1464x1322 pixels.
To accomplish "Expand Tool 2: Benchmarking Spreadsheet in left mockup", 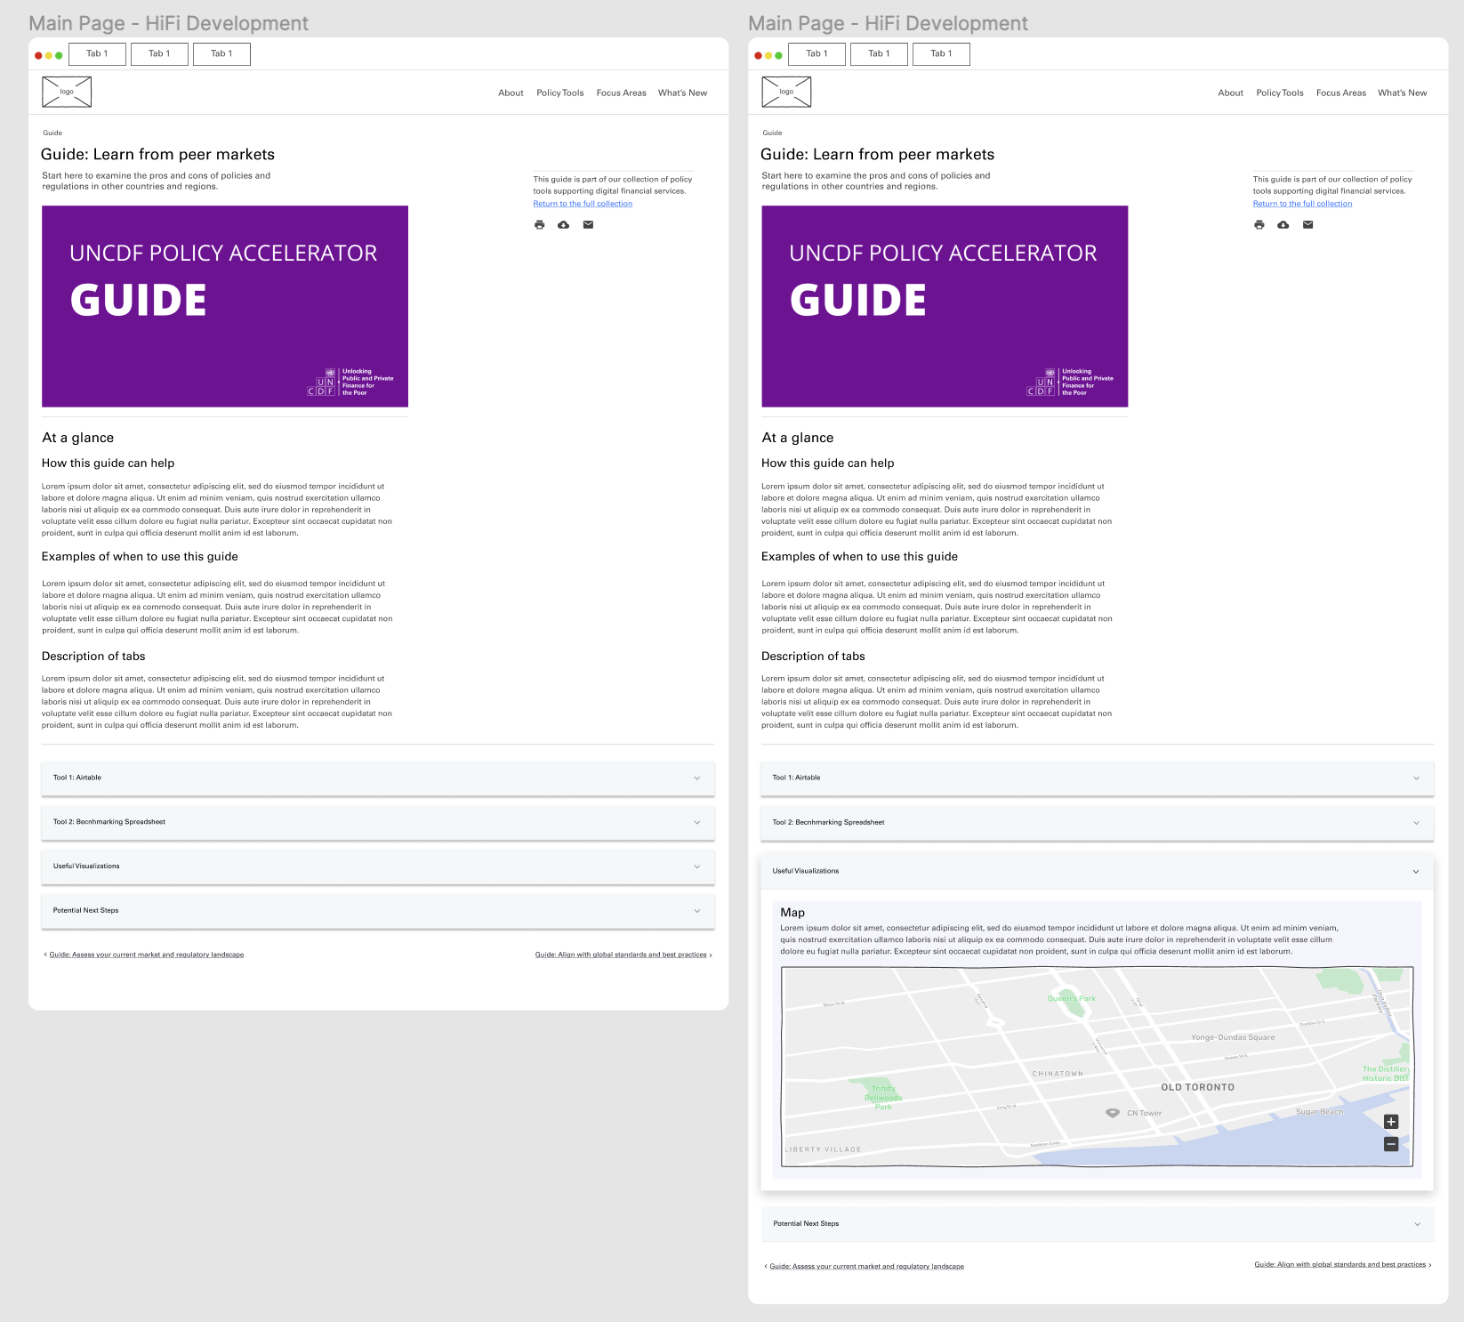I will (x=378, y=822).
